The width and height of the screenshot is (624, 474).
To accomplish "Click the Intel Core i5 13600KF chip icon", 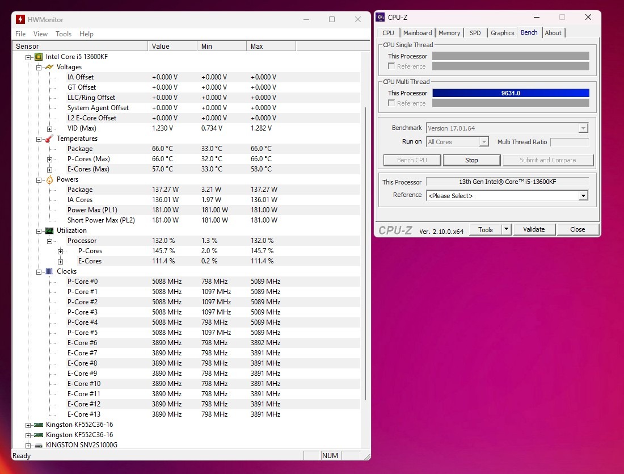I will [39, 57].
